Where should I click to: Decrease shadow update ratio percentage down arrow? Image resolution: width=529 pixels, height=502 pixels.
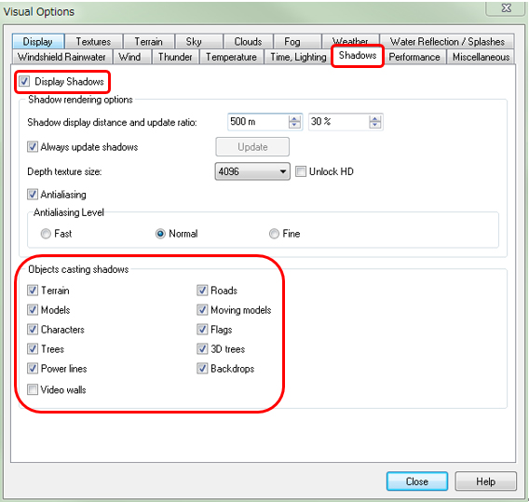pyautogui.click(x=374, y=125)
